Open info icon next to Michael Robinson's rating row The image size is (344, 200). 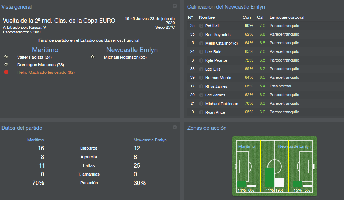(x=201, y=104)
